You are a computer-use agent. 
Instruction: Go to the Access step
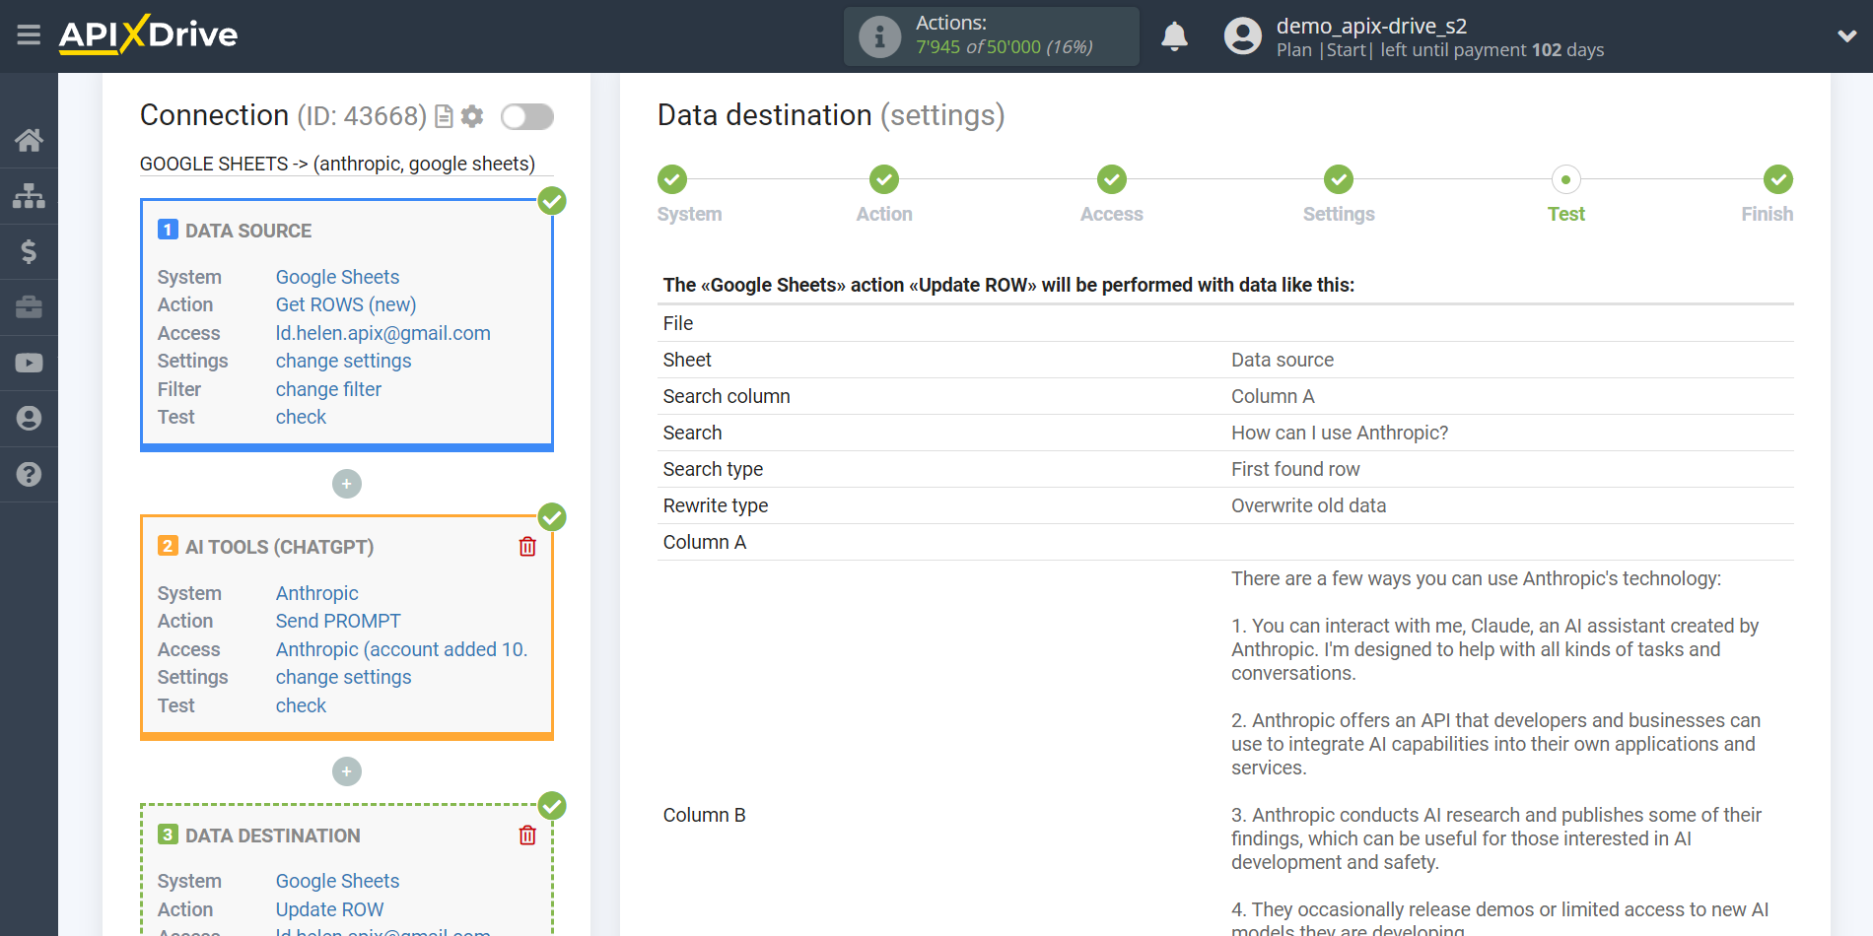1111,180
